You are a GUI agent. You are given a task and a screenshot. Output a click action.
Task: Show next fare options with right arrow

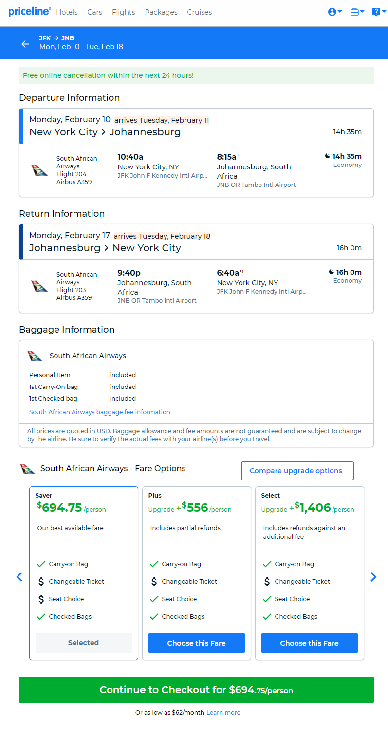373,577
